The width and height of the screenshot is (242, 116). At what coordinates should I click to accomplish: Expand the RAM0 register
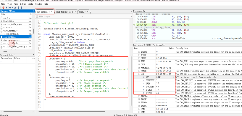click(x=139, y=109)
